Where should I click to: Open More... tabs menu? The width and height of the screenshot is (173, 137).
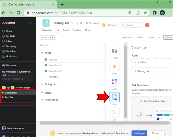click(88, 30)
